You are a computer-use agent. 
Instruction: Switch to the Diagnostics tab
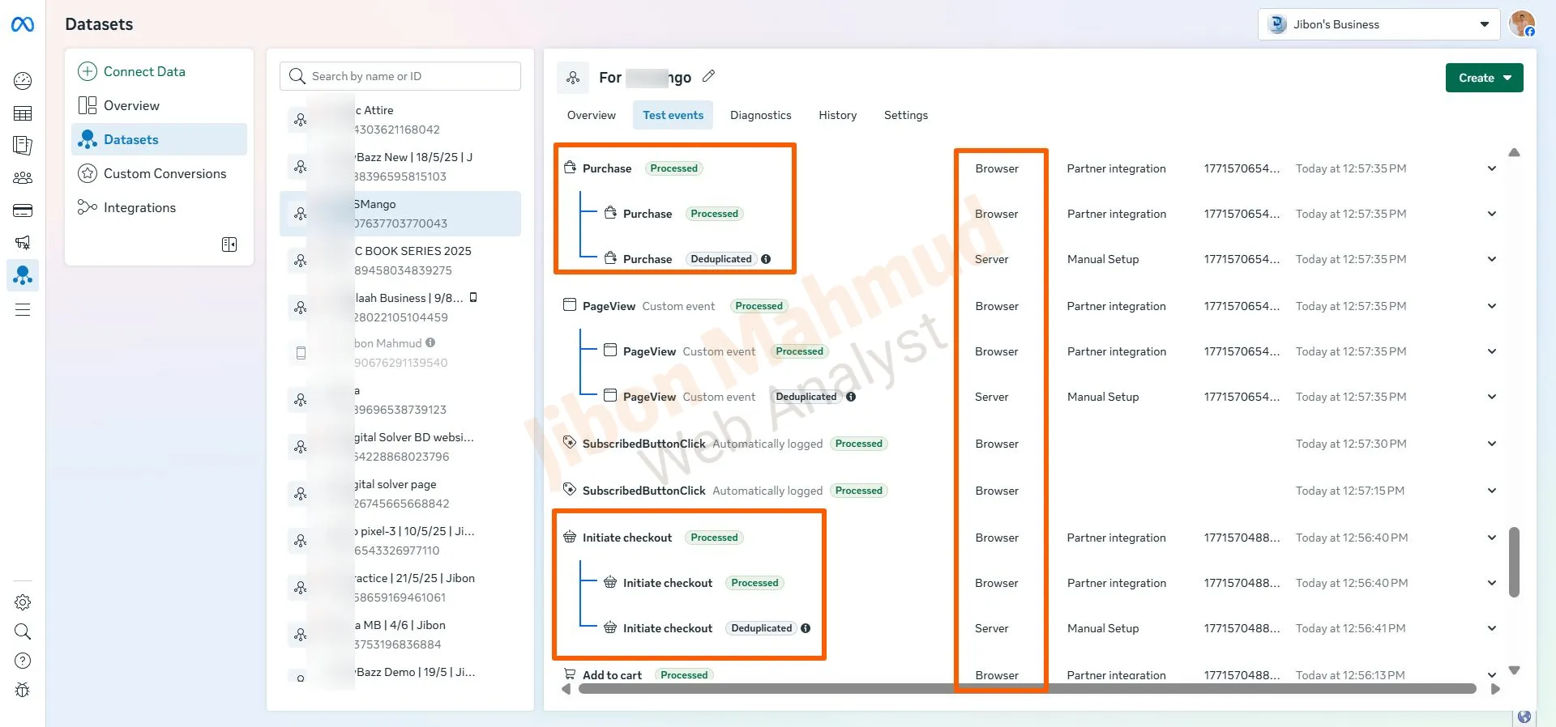(x=760, y=115)
